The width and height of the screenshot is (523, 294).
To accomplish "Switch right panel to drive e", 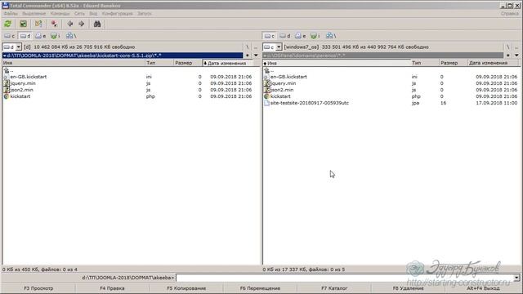I will point(300,36).
